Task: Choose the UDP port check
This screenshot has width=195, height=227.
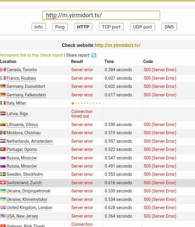Action: [x=142, y=27]
